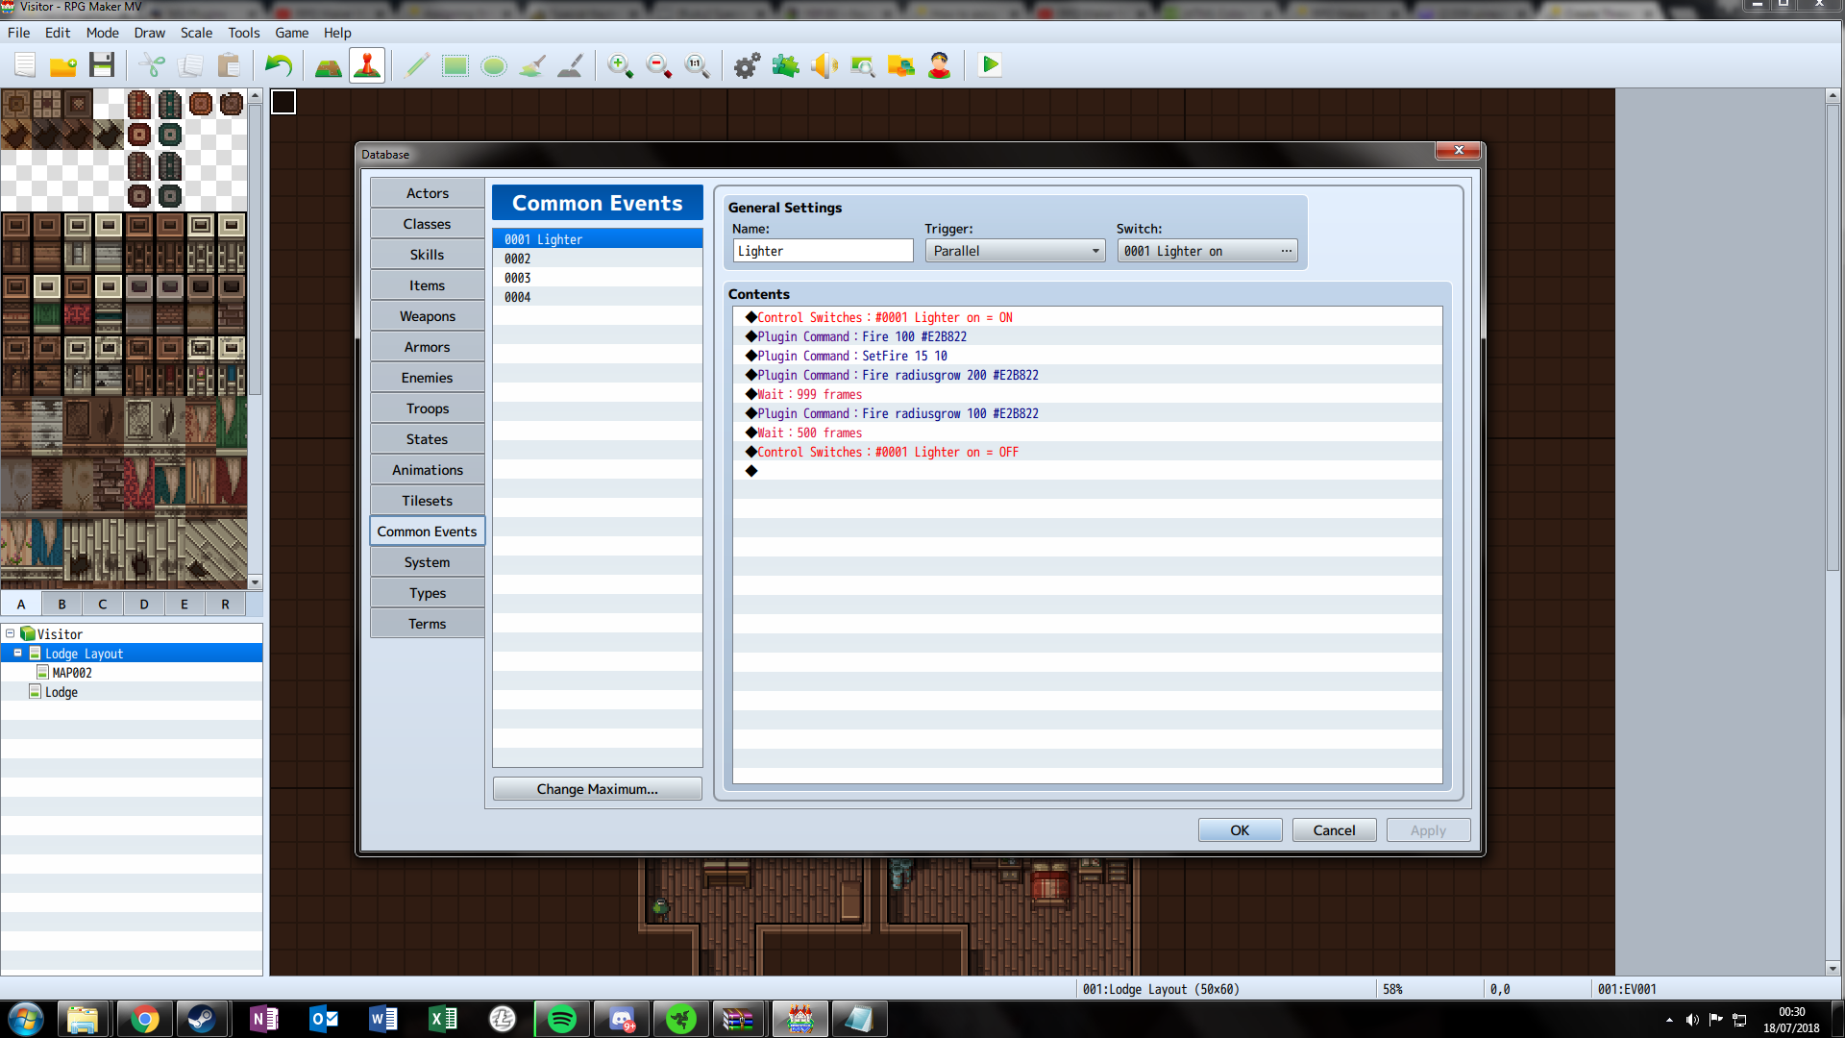The width and height of the screenshot is (1845, 1038).
Task: Select the Lighter on = OFF command
Action: coord(1087,452)
